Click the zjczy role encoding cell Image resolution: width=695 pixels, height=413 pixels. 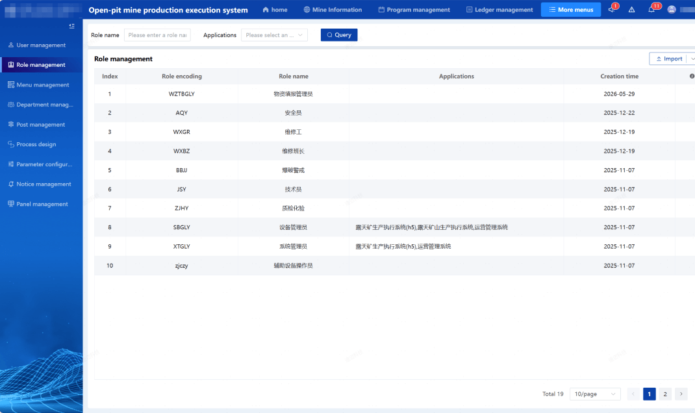click(x=182, y=266)
